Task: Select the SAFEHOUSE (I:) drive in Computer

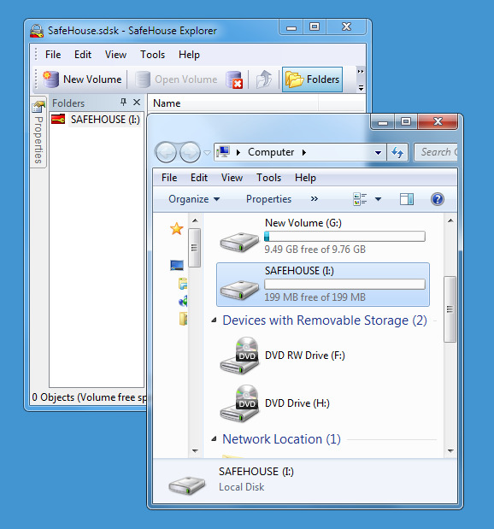Action: (322, 285)
